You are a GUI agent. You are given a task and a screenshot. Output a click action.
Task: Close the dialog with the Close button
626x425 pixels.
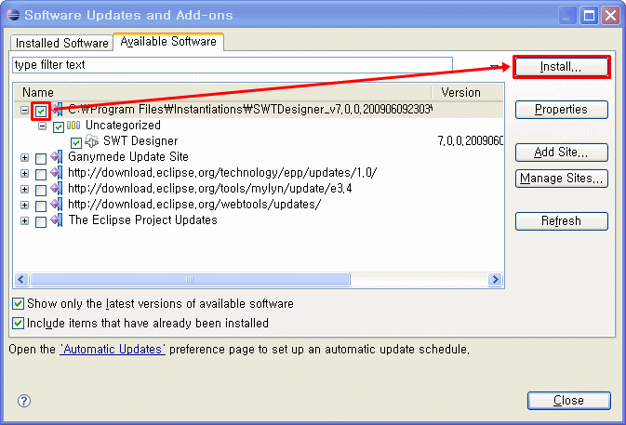(x=569, y=400)
